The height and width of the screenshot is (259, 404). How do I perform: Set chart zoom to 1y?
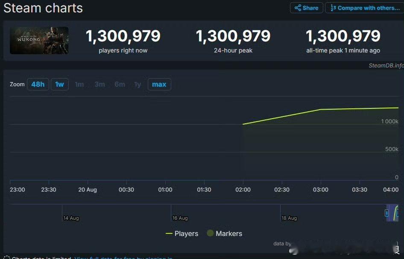[x=138, y=84]
